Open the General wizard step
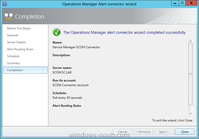This screenshot has width=199, height=139. point(12,35)
